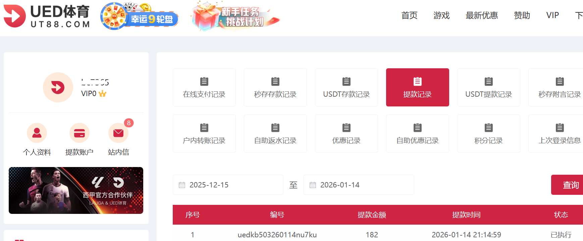
Task: Select the 积分记录 label
Action: (x=489, y=141)
